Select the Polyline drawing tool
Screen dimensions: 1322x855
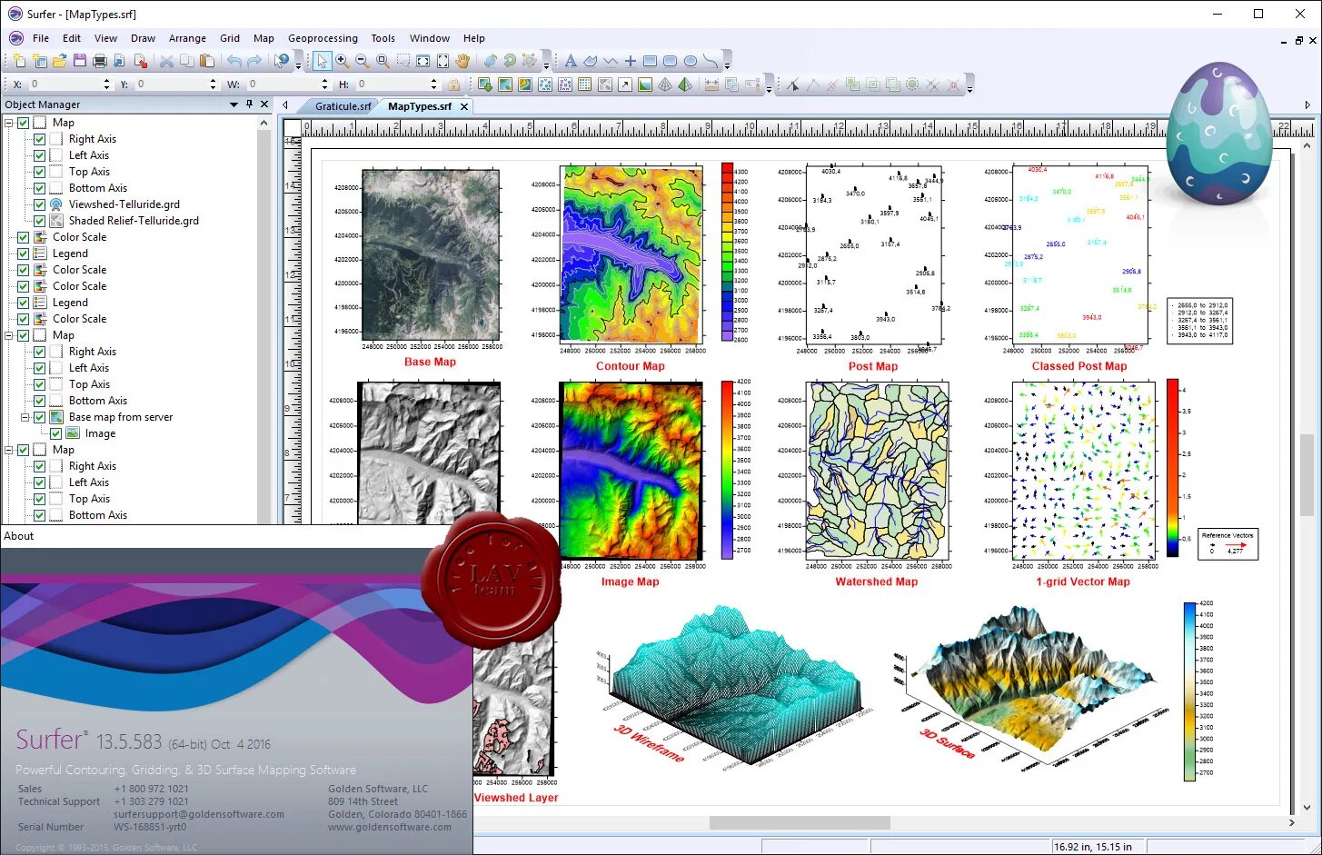click(611, 61)
